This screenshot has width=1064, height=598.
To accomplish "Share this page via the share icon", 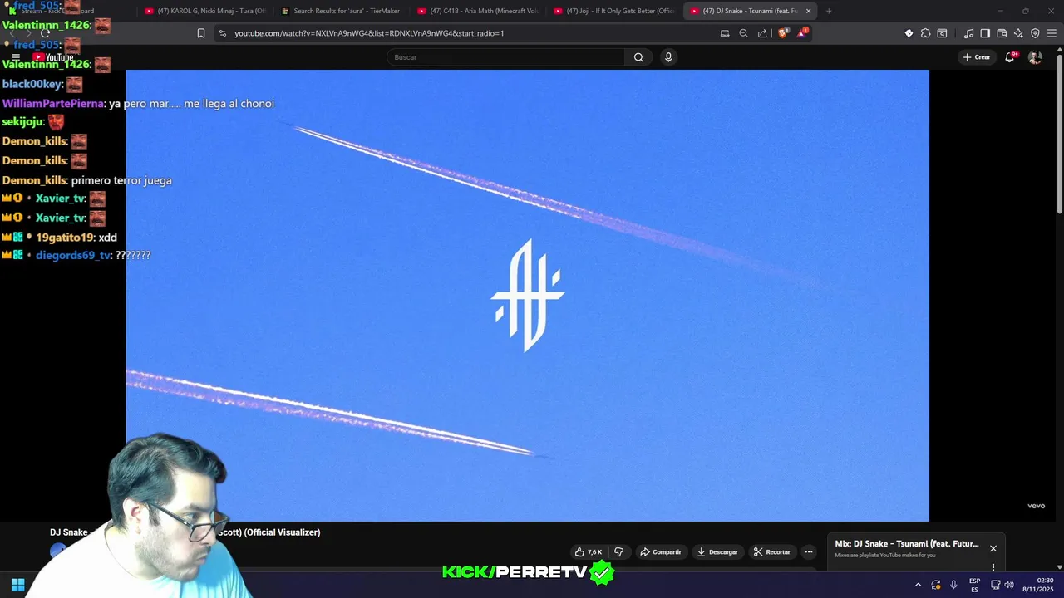I will coord(762,33).
